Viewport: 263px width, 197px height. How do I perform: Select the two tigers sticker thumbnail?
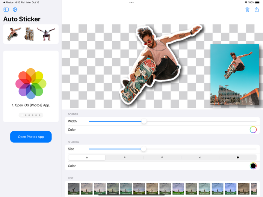[29, 34]
